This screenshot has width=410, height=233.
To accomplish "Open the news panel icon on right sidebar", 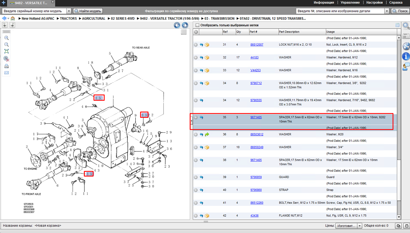I will click(406, 36).
